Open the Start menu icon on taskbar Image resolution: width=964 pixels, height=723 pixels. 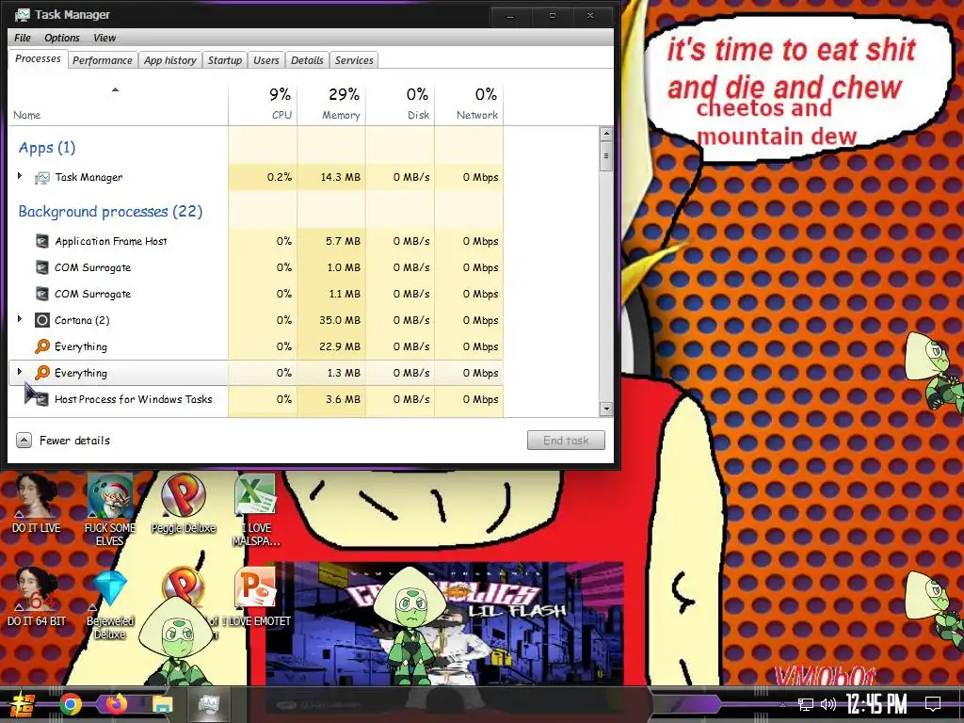point(23,704)
